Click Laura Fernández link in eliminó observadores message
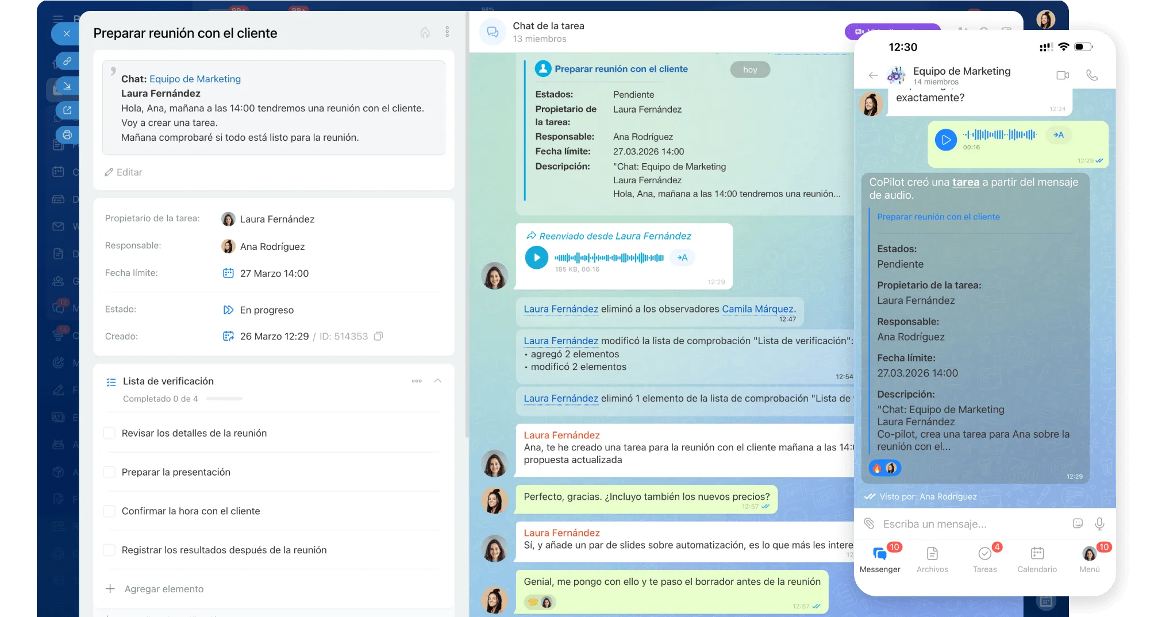 tap(561, 309)
